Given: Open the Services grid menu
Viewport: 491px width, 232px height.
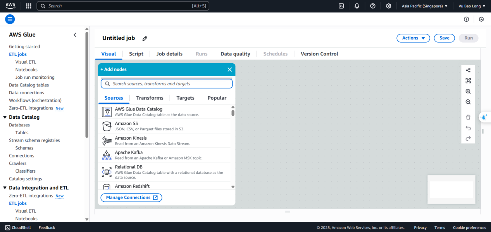Looking at the screenshot, I should click(x=29, y=6).
